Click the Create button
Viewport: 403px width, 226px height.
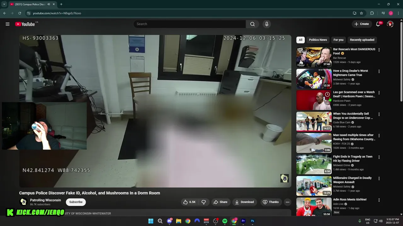(361, 24)
